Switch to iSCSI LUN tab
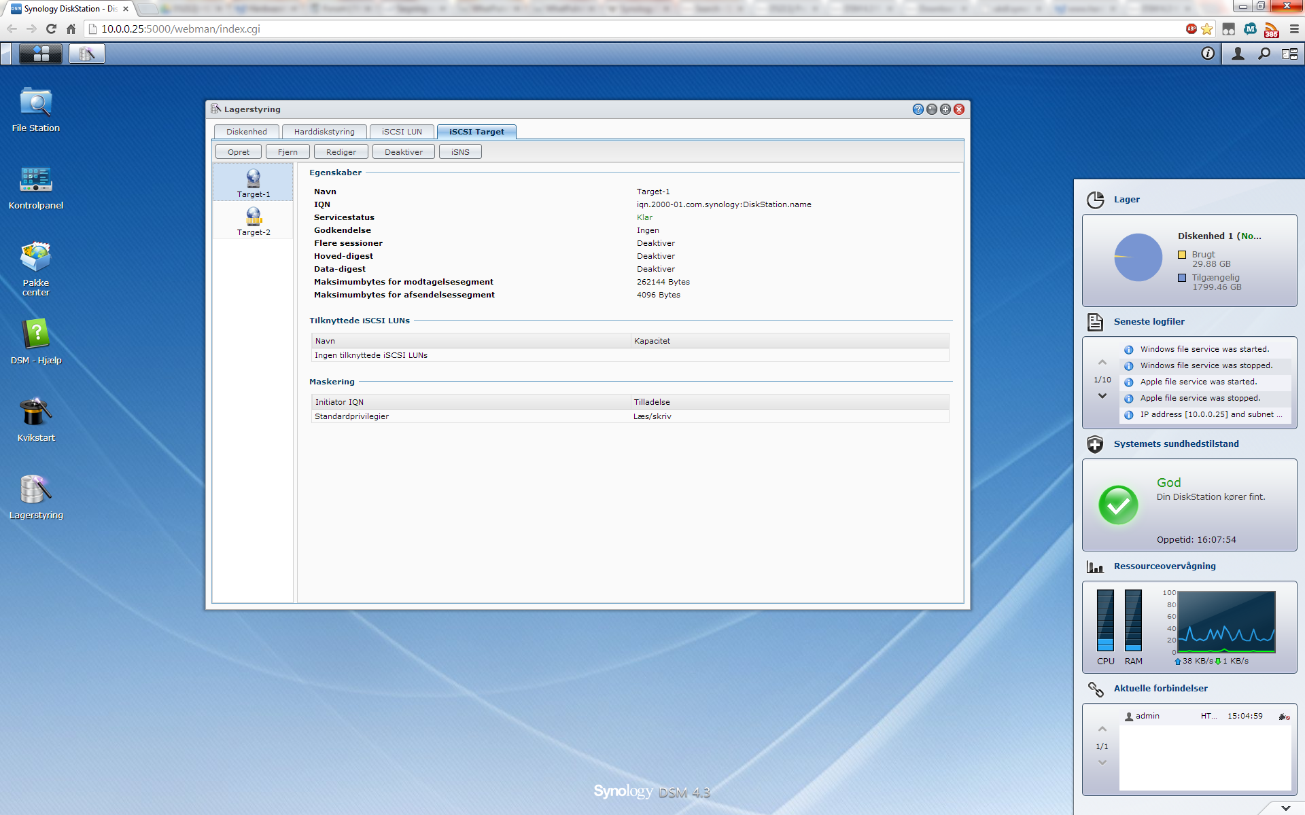The image size is (1305, 815). 402,132
